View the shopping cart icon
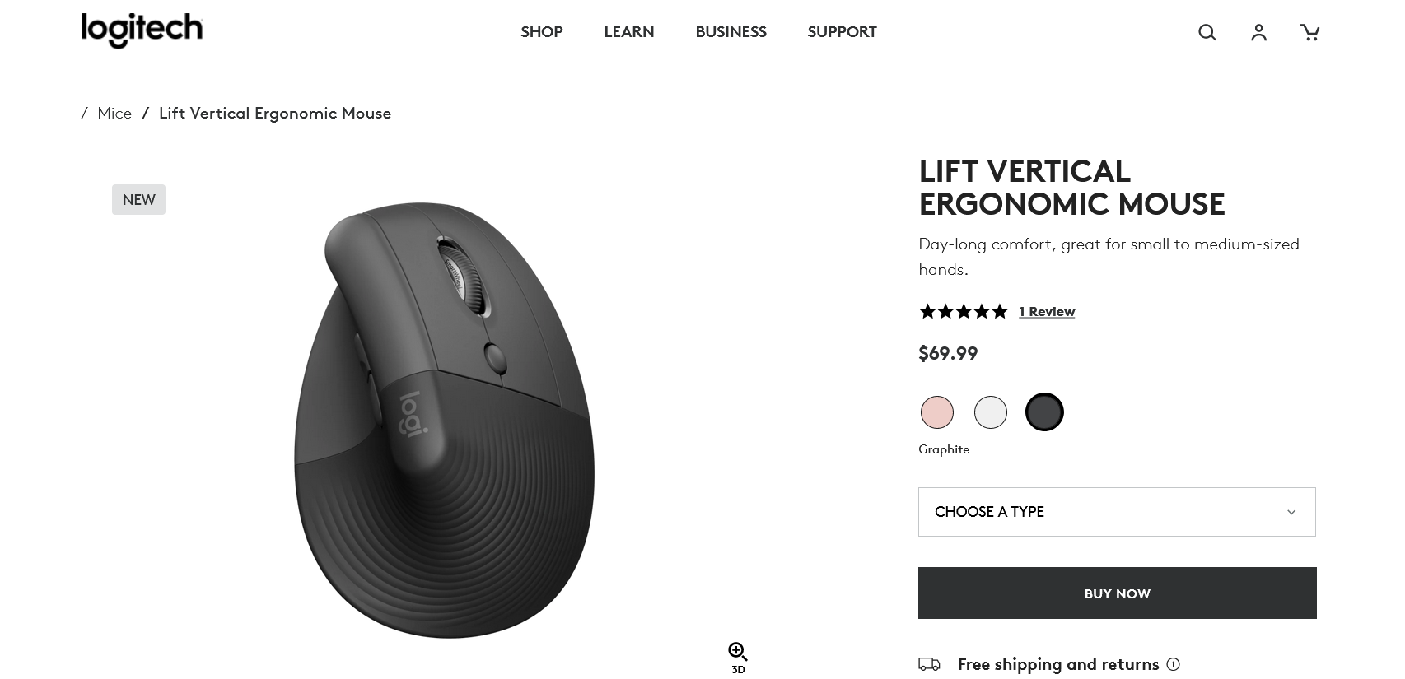 (1309, 32)
